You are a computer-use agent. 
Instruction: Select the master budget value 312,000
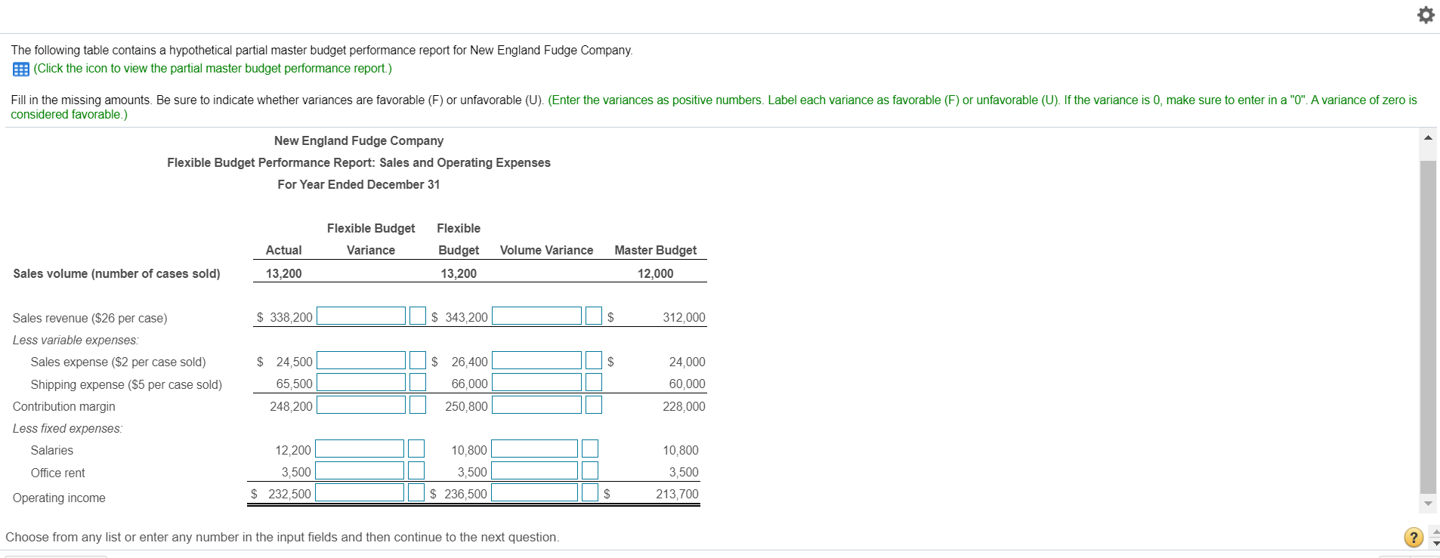684,317
